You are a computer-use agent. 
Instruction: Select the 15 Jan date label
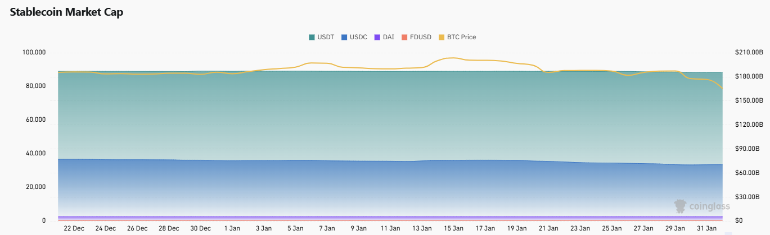point(453,229)
